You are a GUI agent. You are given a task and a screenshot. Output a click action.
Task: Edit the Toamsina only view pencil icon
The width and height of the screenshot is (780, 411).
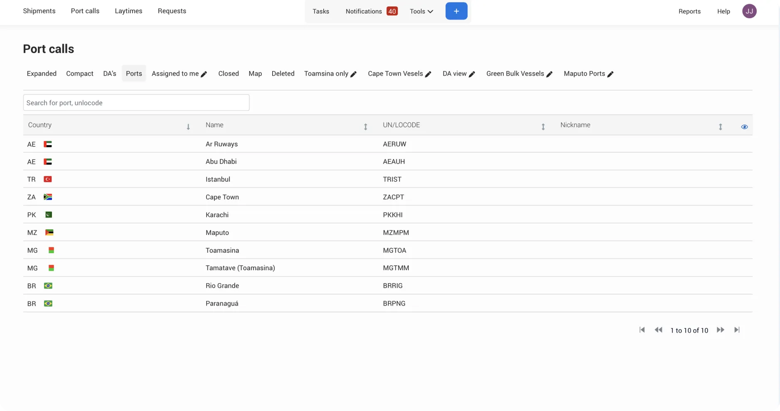click(353, 74)
